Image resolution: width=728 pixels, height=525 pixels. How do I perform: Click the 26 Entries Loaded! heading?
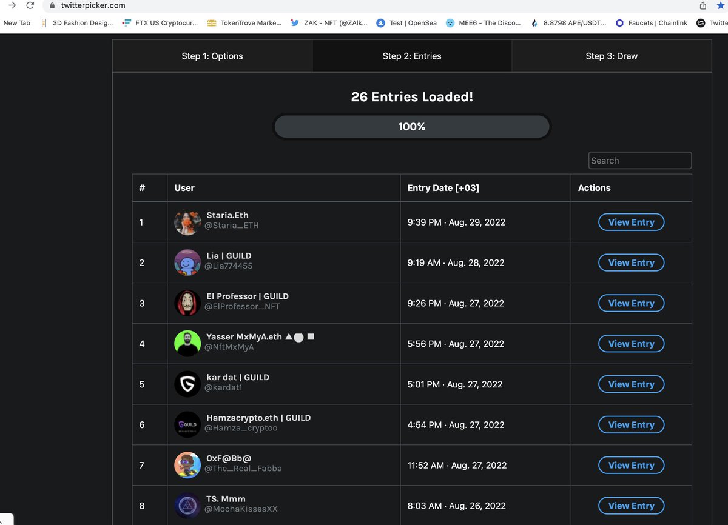click(x=412, y=97)
